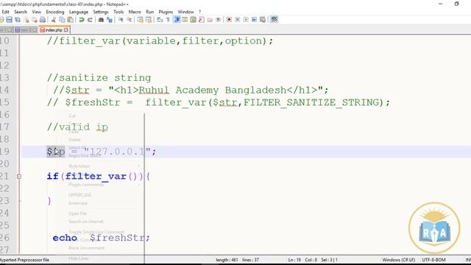Click the spell-check ABC plugin icon
This screenshot has height=265, width=471.
point(274,20)
